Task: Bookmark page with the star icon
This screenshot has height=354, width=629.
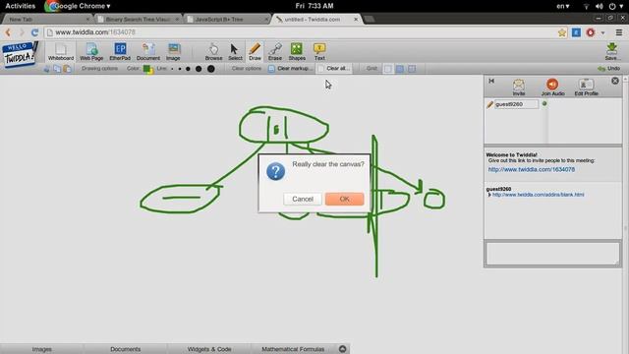Action: click(x=561, y=32)
